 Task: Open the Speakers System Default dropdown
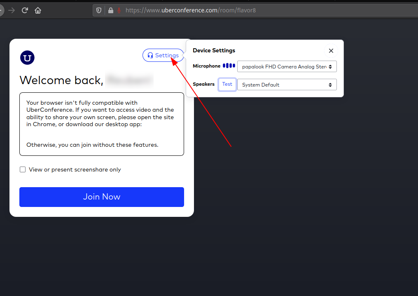[x=287, y=85]
